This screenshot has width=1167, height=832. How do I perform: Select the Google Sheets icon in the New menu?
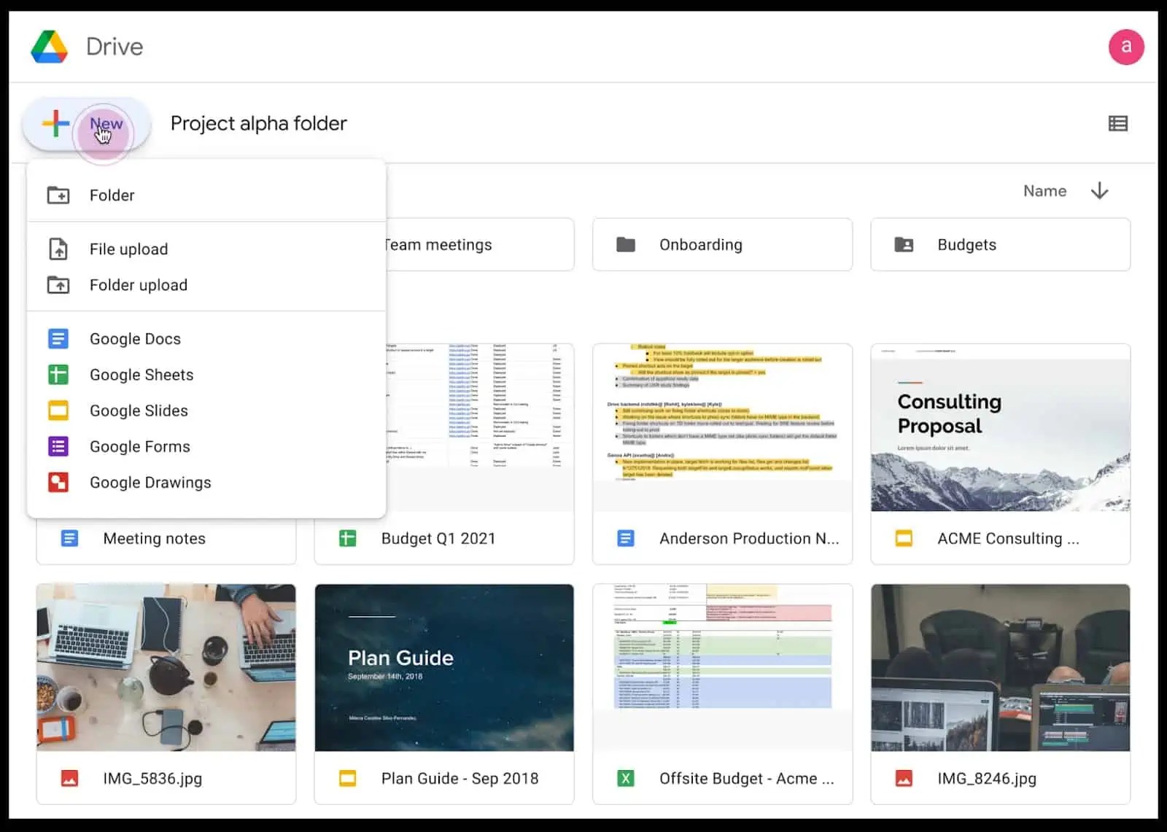(59, 374)
